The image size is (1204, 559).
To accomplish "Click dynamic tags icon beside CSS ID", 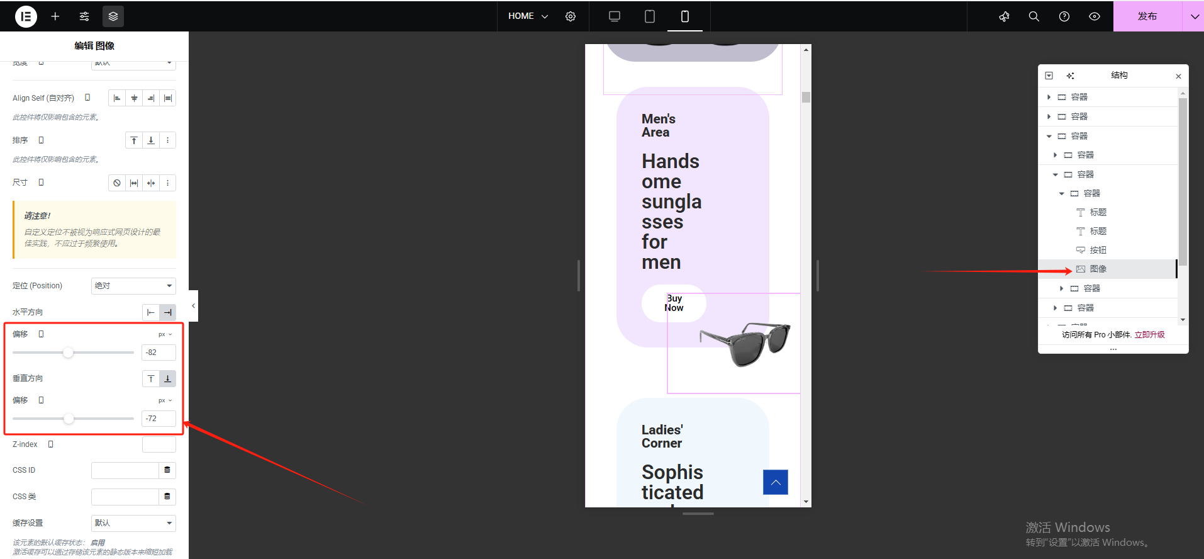I will pos(167,470).
